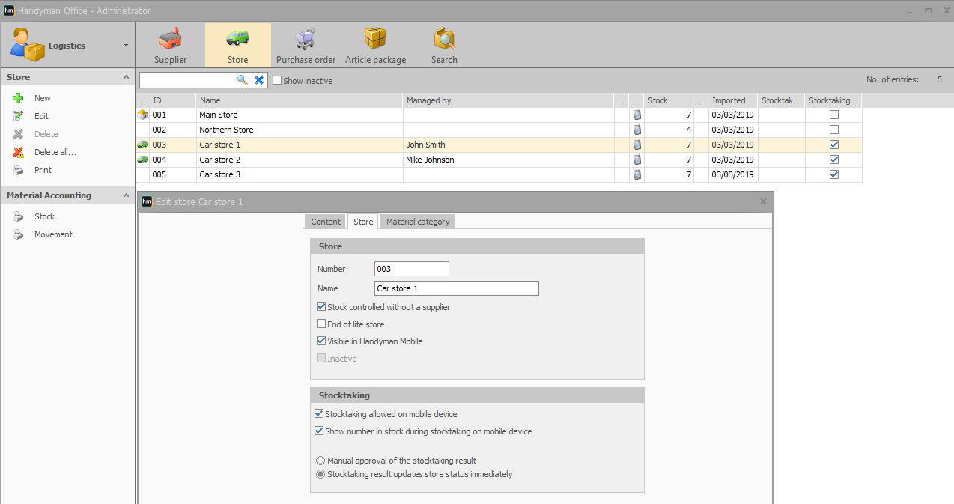Toggle stocktaking checkbox for Car store 2 row
Image resolution: width=954 pixels, height=504 pixels.
point(834,160)
